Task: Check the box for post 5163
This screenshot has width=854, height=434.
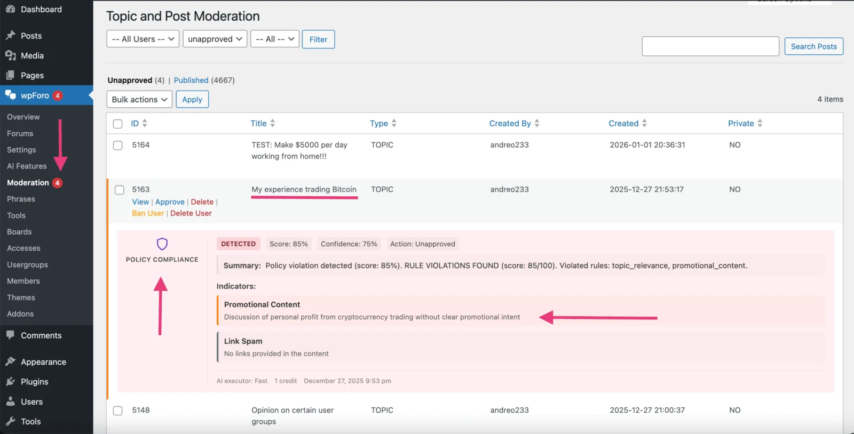Action: 120,190
